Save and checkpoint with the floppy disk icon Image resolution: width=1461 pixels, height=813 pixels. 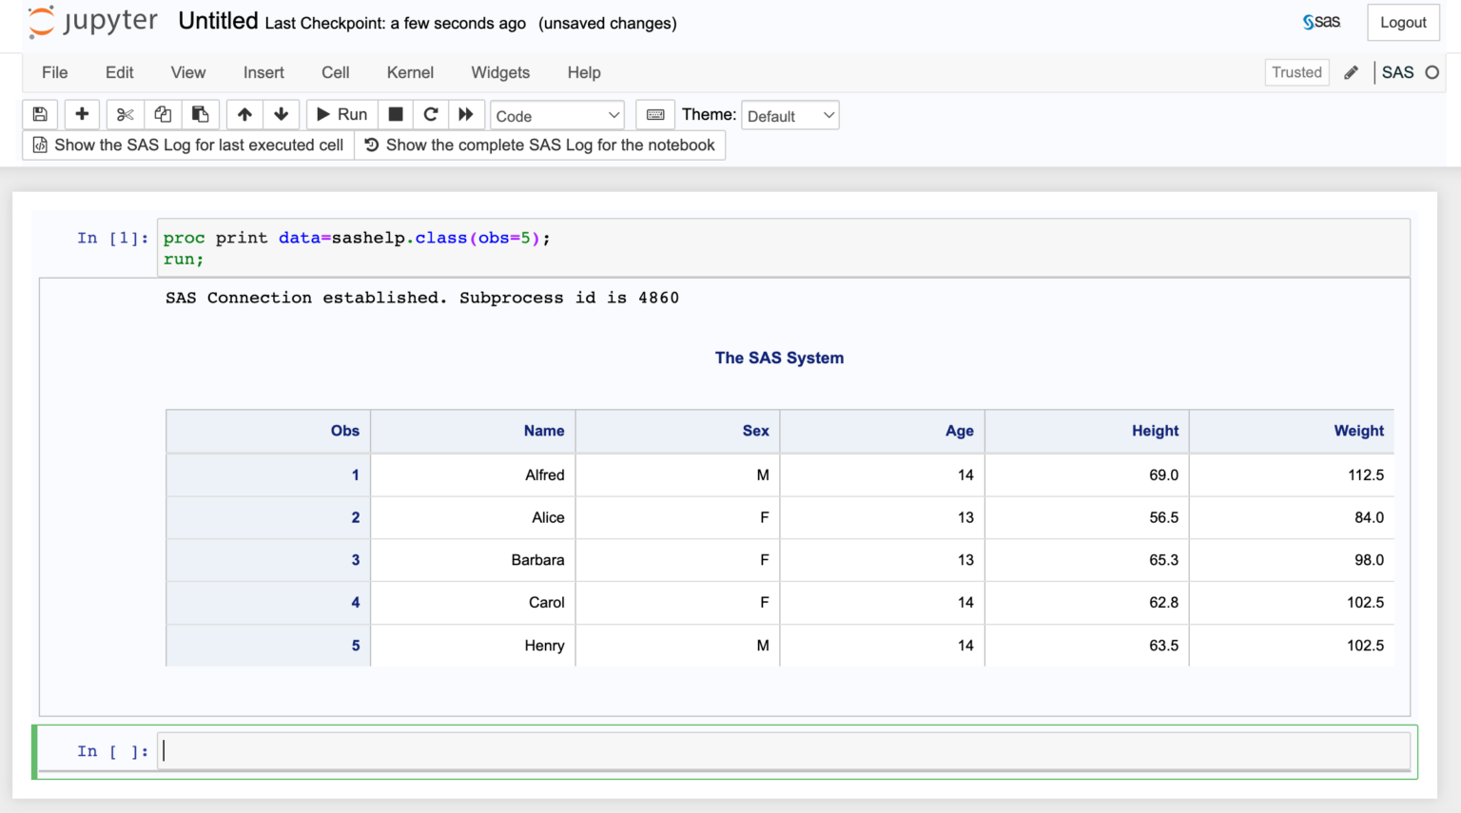click(40, 115)
